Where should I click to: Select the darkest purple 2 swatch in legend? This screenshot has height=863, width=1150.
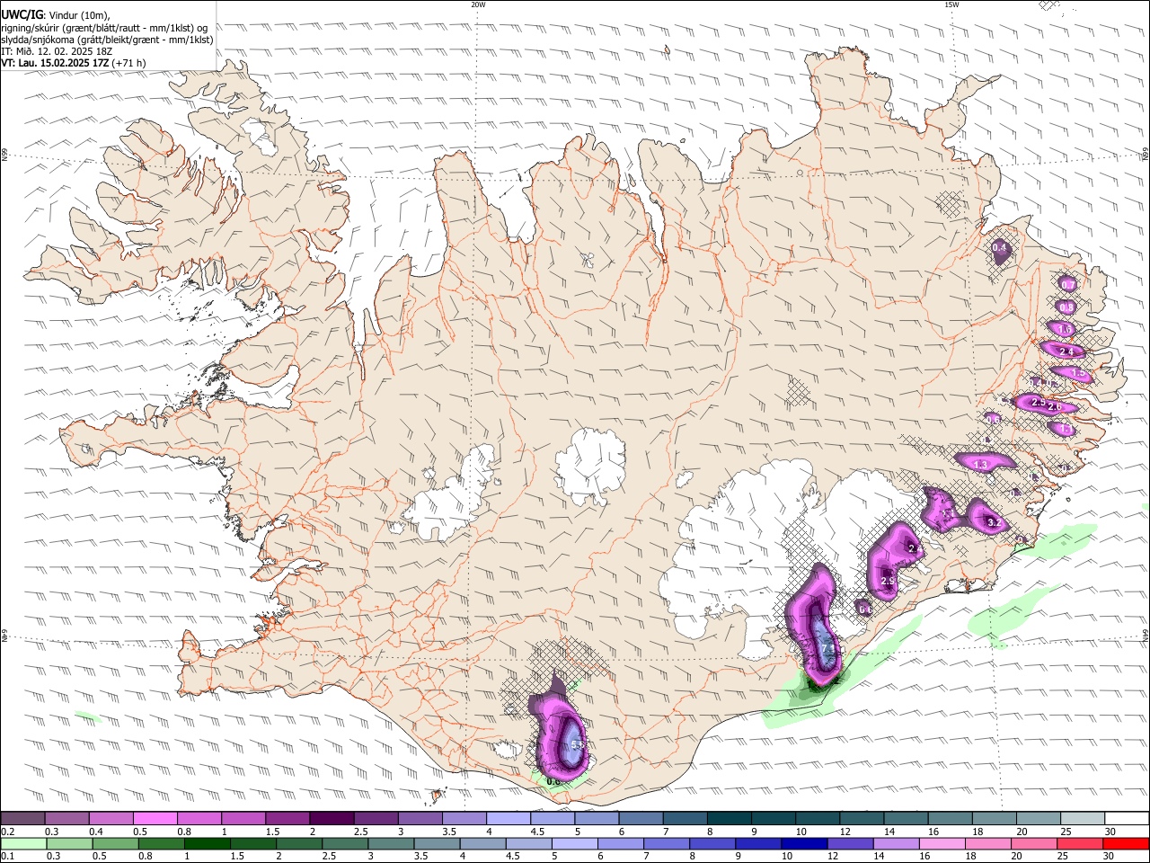(x=332, y=818)
